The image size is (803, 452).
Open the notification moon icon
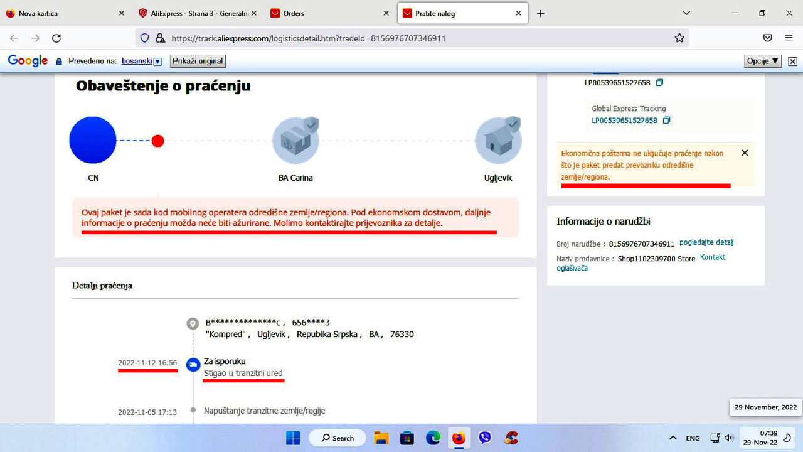pyautogui.click(x=788, y=438)
